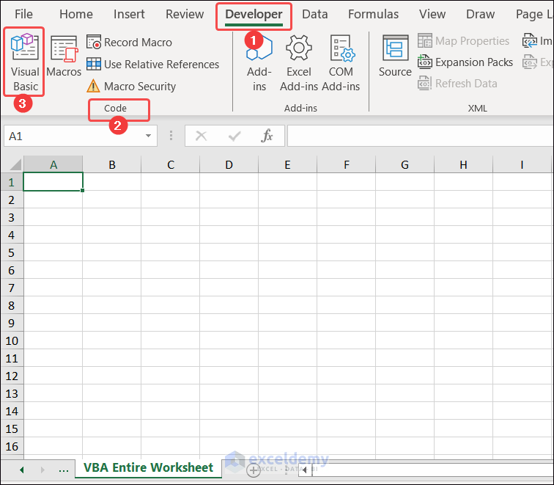Click Map Properties in XML group

pos(463,41)
